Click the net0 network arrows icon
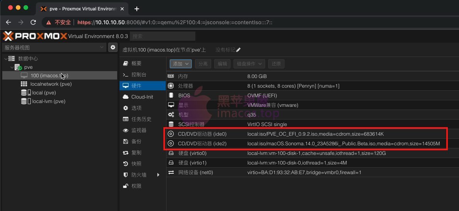This screenshot has height=211, width=459. (171, 173)
